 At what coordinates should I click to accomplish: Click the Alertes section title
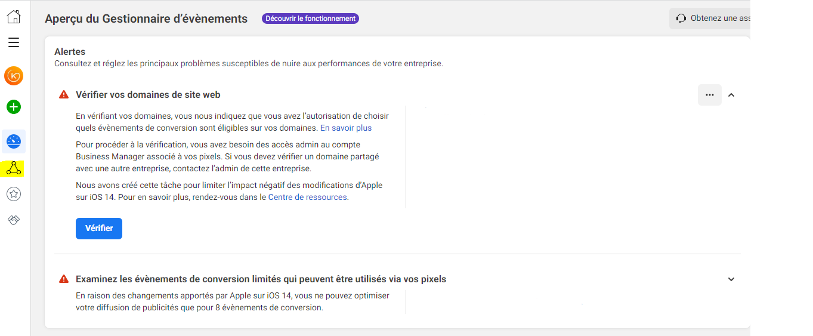click(x=70, y=52)
